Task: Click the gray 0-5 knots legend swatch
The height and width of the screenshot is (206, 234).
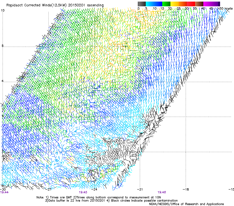Action: (142, 4)
